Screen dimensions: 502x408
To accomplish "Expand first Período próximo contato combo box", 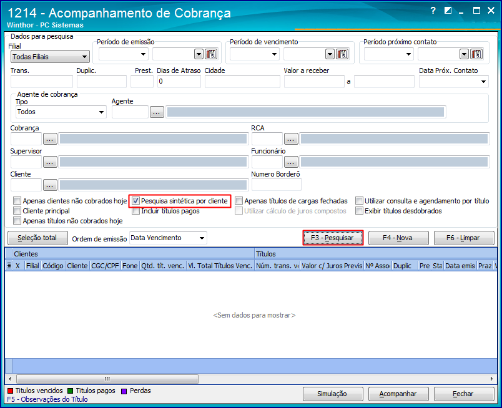I will [x=408, y=54].
